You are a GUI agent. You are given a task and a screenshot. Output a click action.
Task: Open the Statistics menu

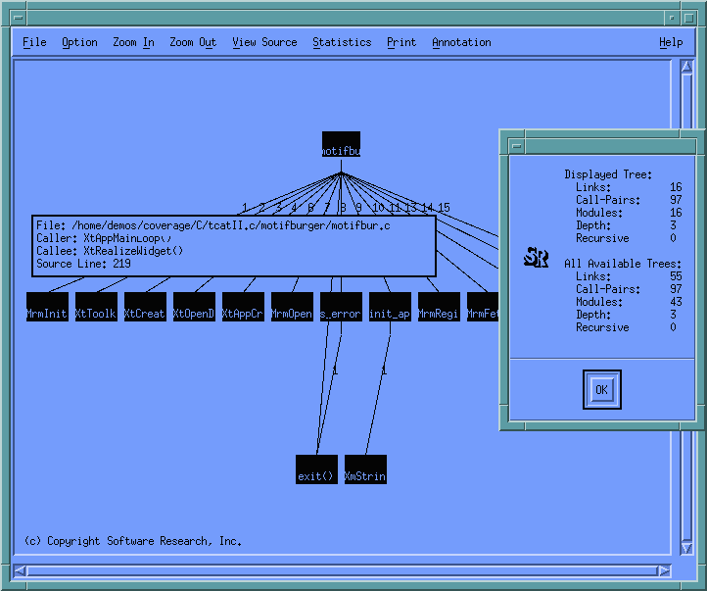pos(342,42)
